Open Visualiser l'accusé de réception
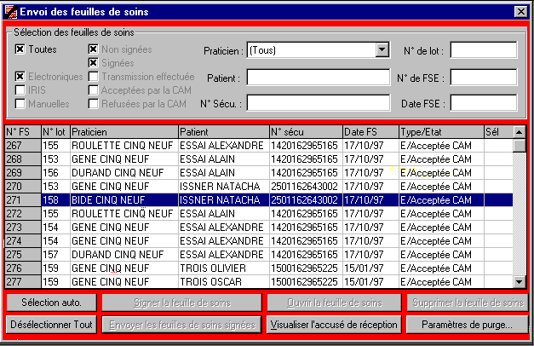 334,325
